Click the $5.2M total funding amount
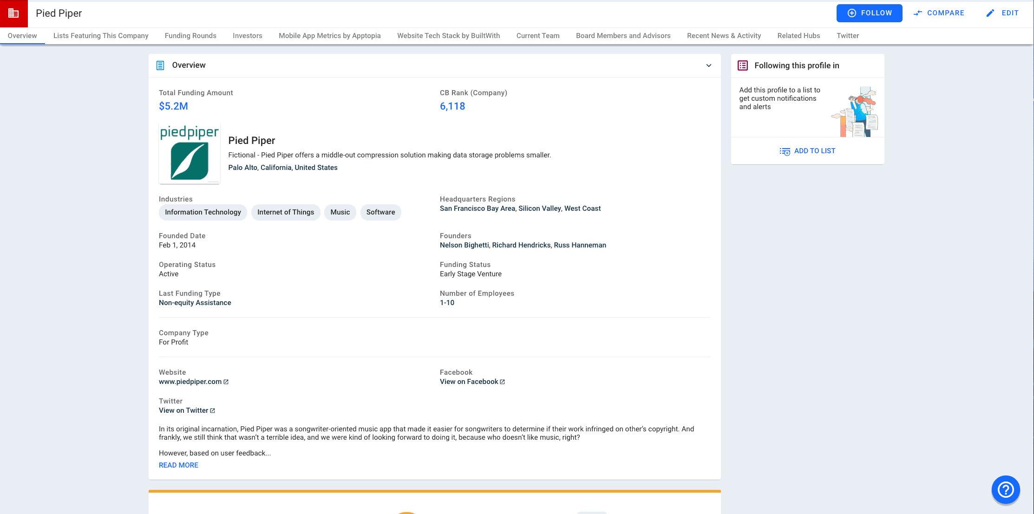The height and width of the screenshot is (514, 1034). pos(173,106)
